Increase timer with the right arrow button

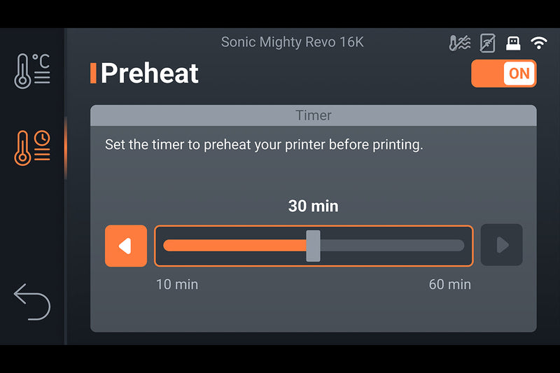coord(501,246)
